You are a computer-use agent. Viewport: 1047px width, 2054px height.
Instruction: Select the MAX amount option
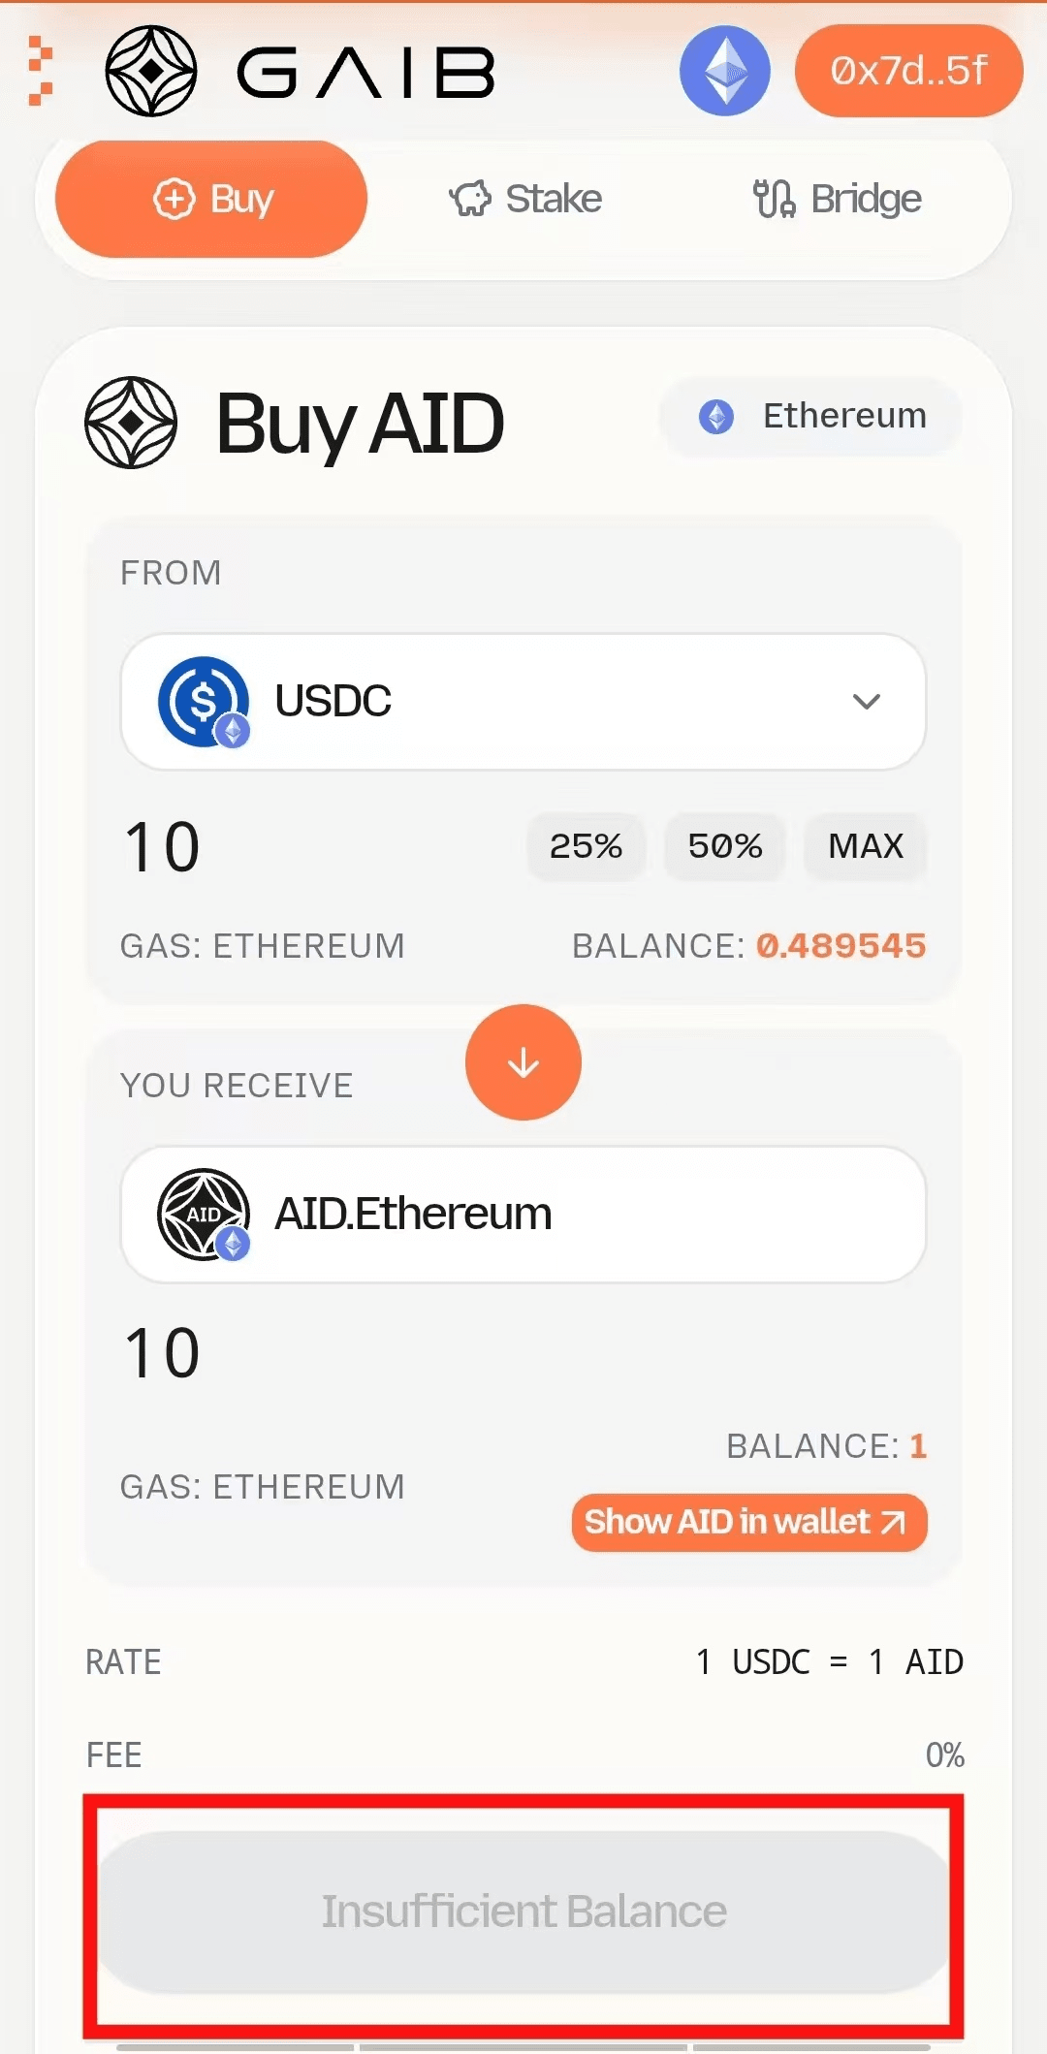865,846
